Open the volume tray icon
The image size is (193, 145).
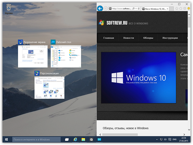pos(165,139)
